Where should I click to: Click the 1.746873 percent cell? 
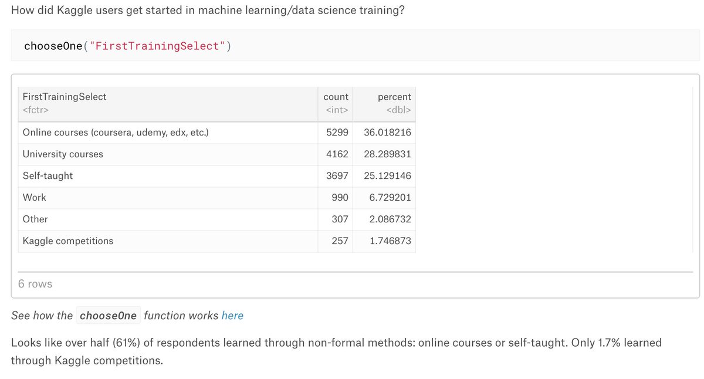pyautogui.click(x=390, y=241)
